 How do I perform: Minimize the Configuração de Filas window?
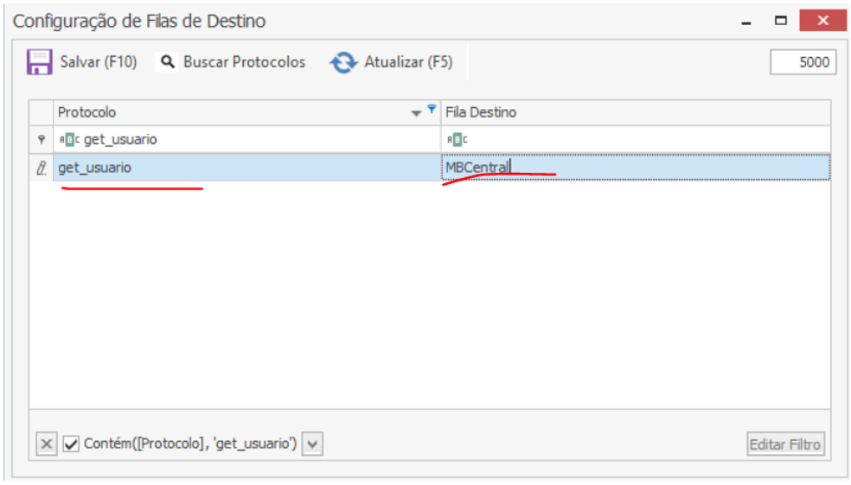[x=747, y=22]
